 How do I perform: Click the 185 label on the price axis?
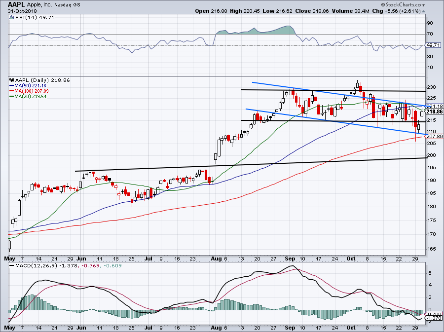pyautogui.click(x=431, y=193)
